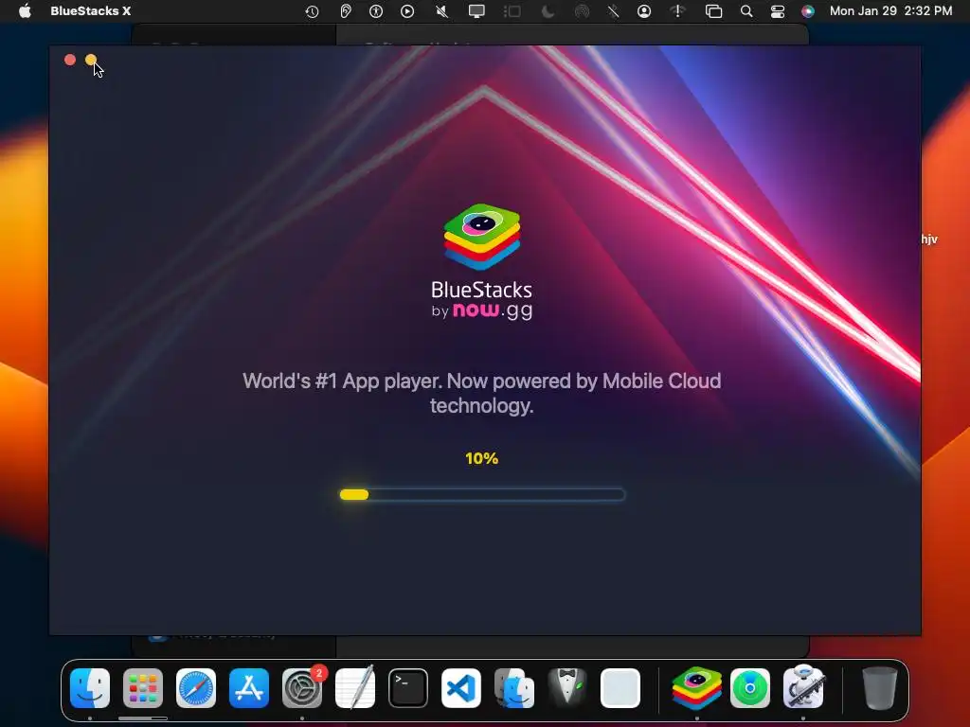Click the BlueStacks icon in the Dock
The height and width of the screenshot is (727, 970).
coord(697,688)
